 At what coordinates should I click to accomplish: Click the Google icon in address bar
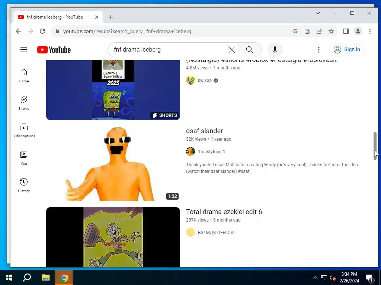click(x=295, y=31)
